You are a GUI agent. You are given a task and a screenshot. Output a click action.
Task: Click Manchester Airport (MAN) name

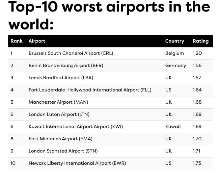tap(58, 102)
